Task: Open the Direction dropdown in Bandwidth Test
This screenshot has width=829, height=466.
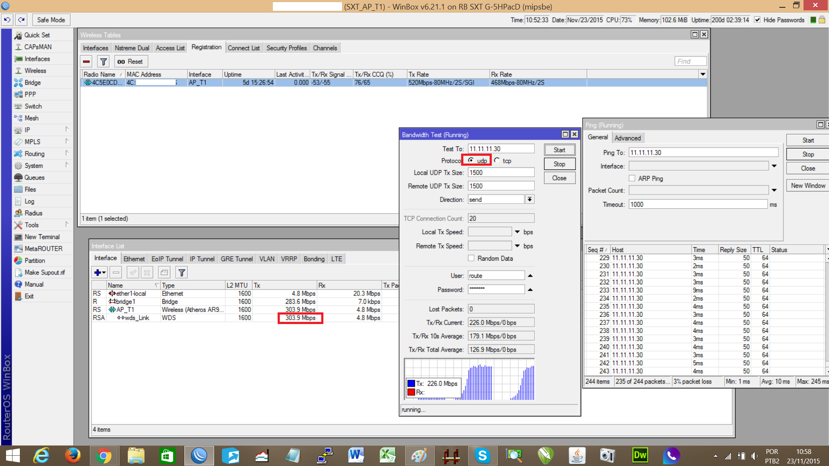Action: click(530, 199)
